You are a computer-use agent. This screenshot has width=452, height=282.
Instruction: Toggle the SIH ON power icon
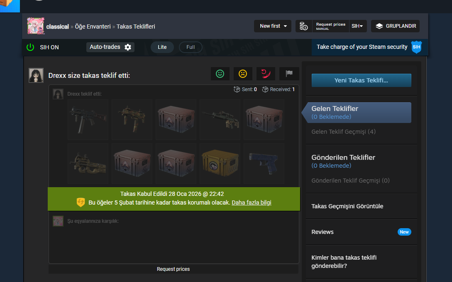click(x=30, y=47)
